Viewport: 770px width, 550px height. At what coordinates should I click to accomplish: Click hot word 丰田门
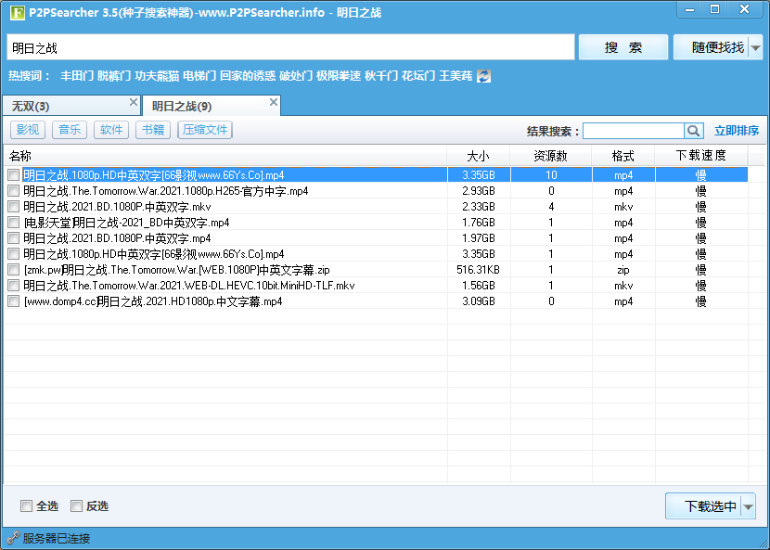[77, 76]
